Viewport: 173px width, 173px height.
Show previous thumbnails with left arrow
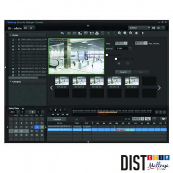51,88
